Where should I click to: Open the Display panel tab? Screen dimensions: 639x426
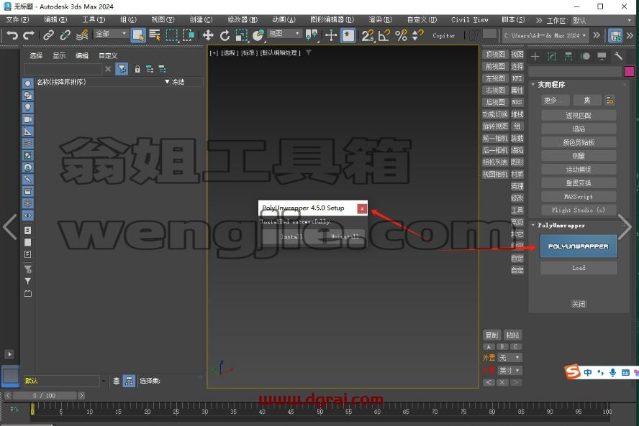[x=602, y=57]
